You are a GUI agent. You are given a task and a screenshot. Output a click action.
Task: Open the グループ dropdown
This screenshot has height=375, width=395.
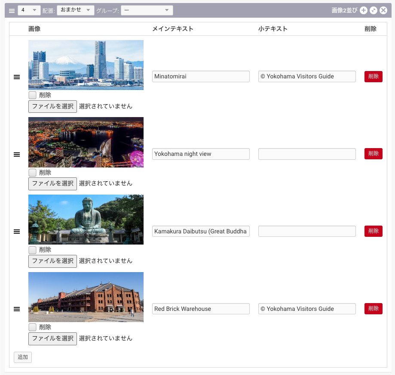coord(147,10)
